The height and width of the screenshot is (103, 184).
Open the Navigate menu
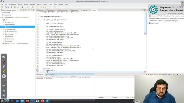pyautogui.click(x=32, y=4)
